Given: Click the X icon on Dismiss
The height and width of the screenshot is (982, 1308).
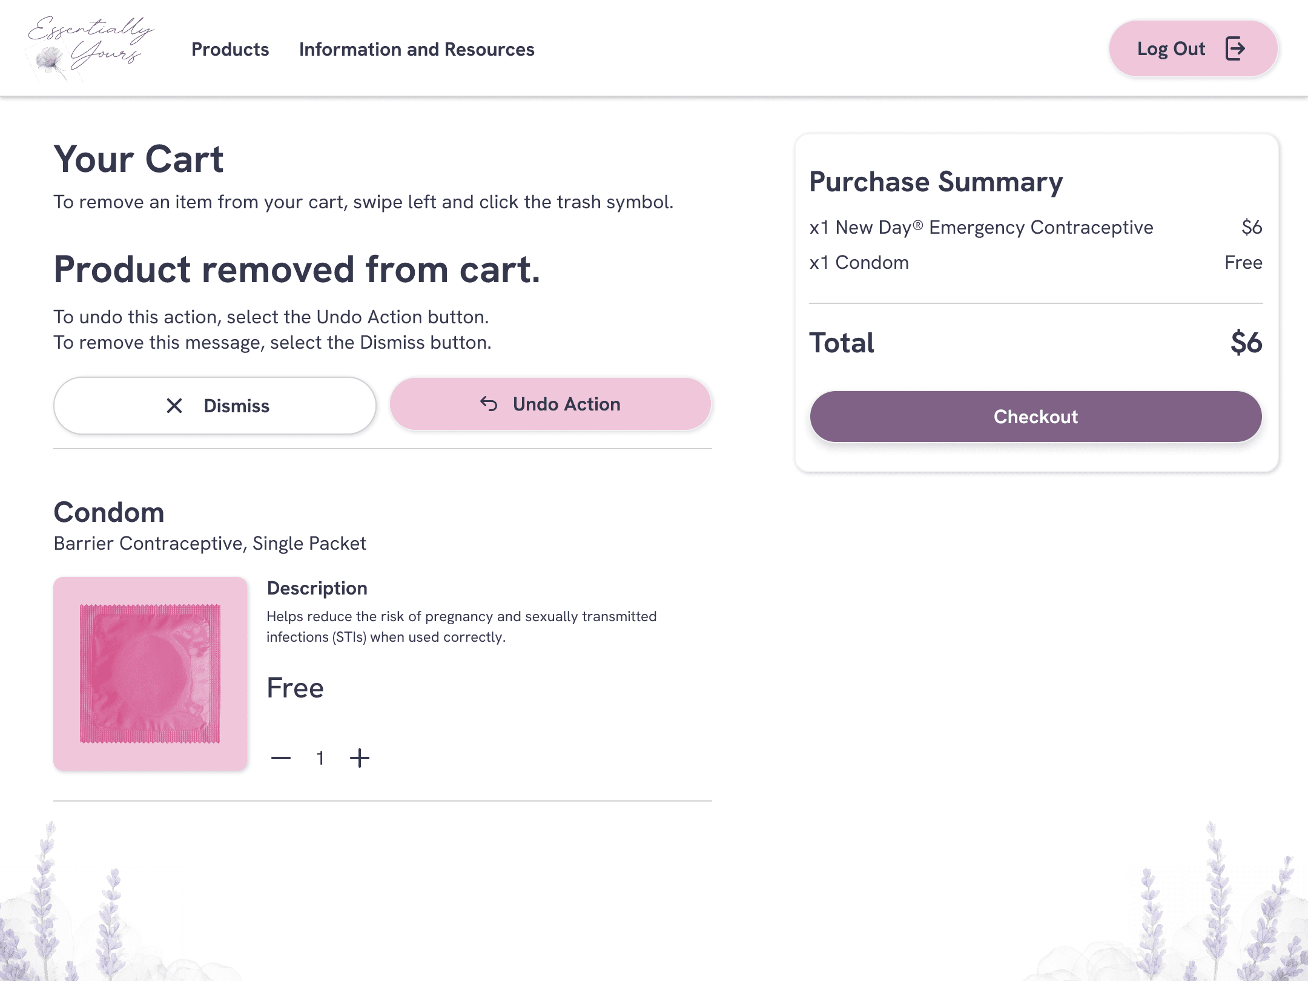Looking at the screenshot, I should [x=174, y=406].
